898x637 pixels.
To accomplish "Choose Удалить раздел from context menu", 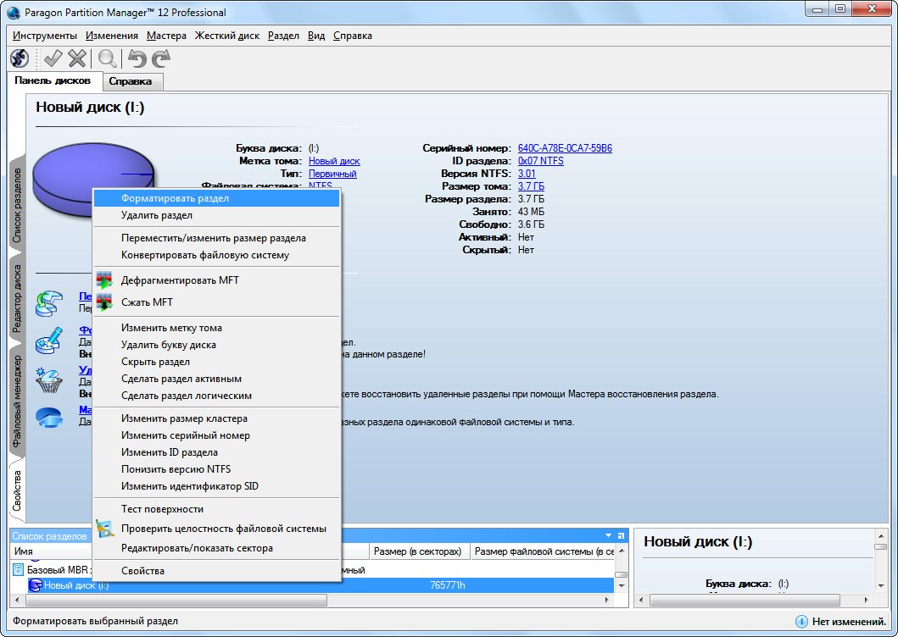I will coord(216,215).
